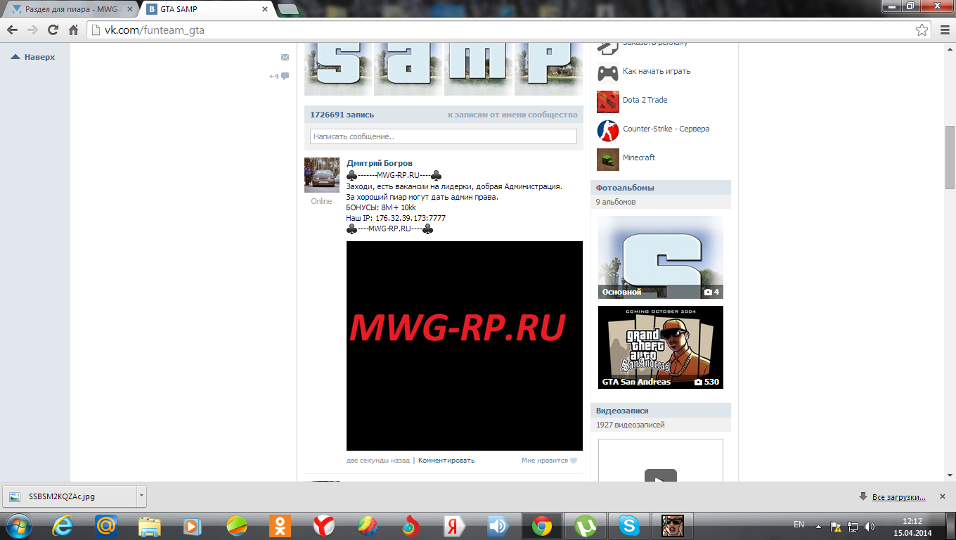Focus the Написать сообщение field
The height and width of the screenshot is (540, 956).
pyautogui.click(x=444, y=136)
